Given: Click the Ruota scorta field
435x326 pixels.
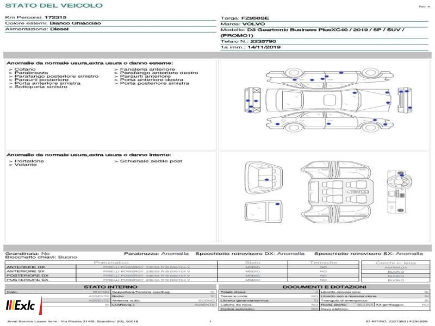Looking at the screenshot, I should [x=347, y=305].
